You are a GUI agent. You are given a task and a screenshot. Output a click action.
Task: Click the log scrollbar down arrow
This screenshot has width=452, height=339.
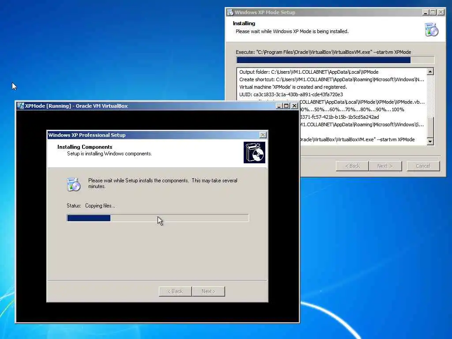(x=430, y=142)
